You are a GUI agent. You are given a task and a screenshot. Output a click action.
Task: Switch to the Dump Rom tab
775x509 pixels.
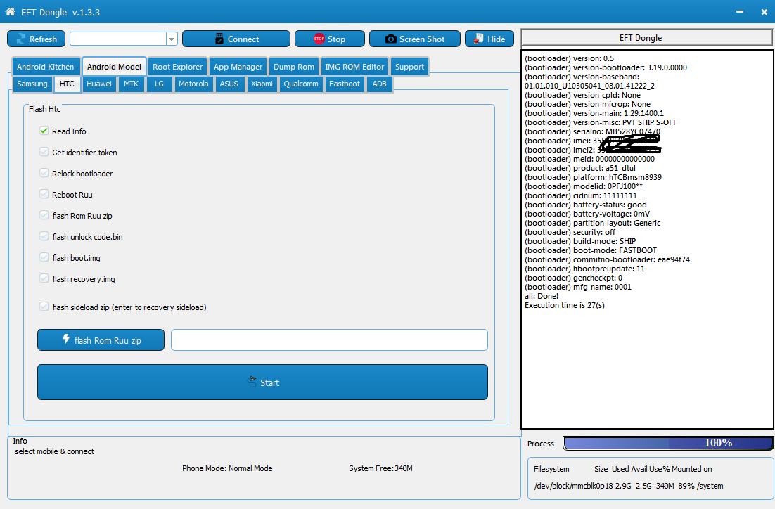[294, 67]
